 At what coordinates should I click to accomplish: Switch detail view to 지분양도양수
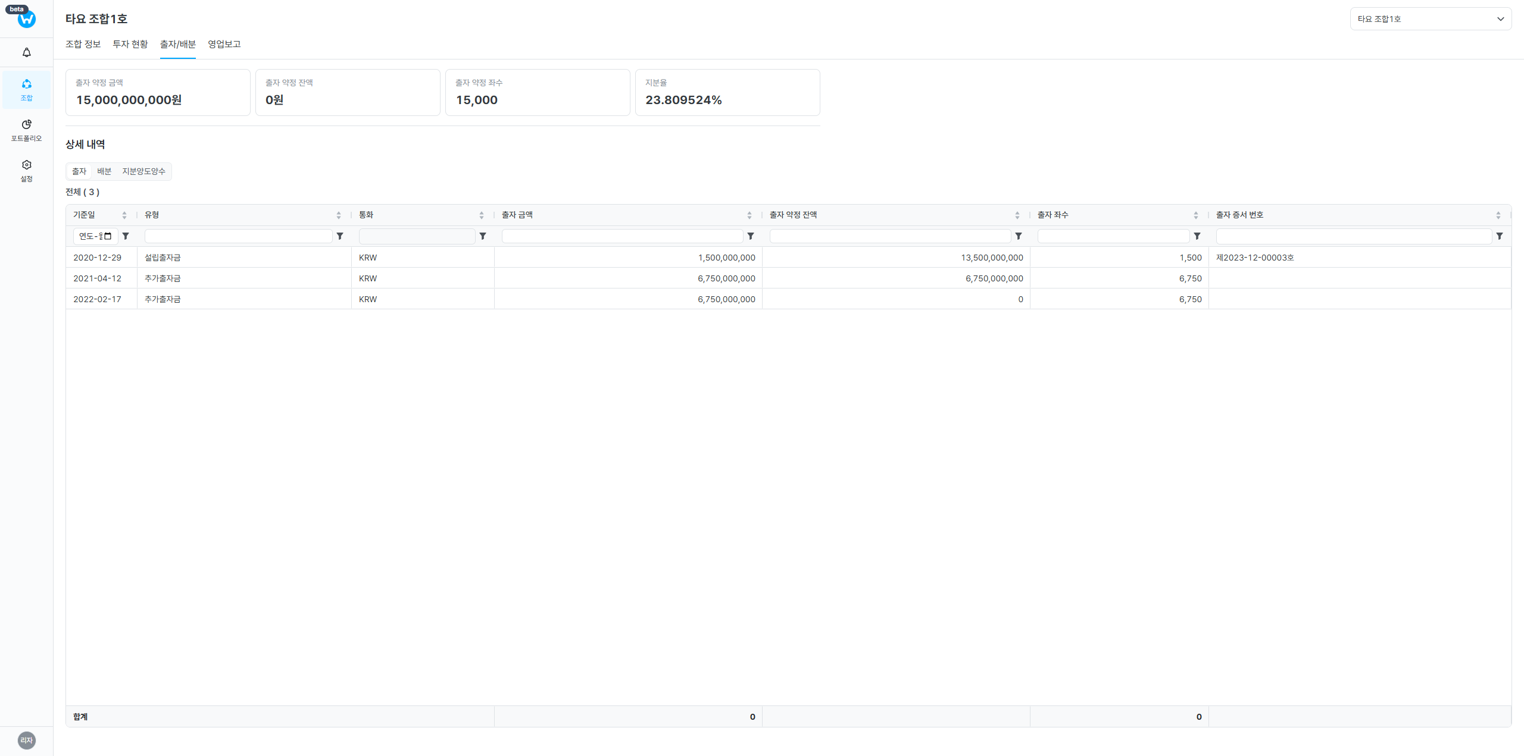click(x=143, y=171)
